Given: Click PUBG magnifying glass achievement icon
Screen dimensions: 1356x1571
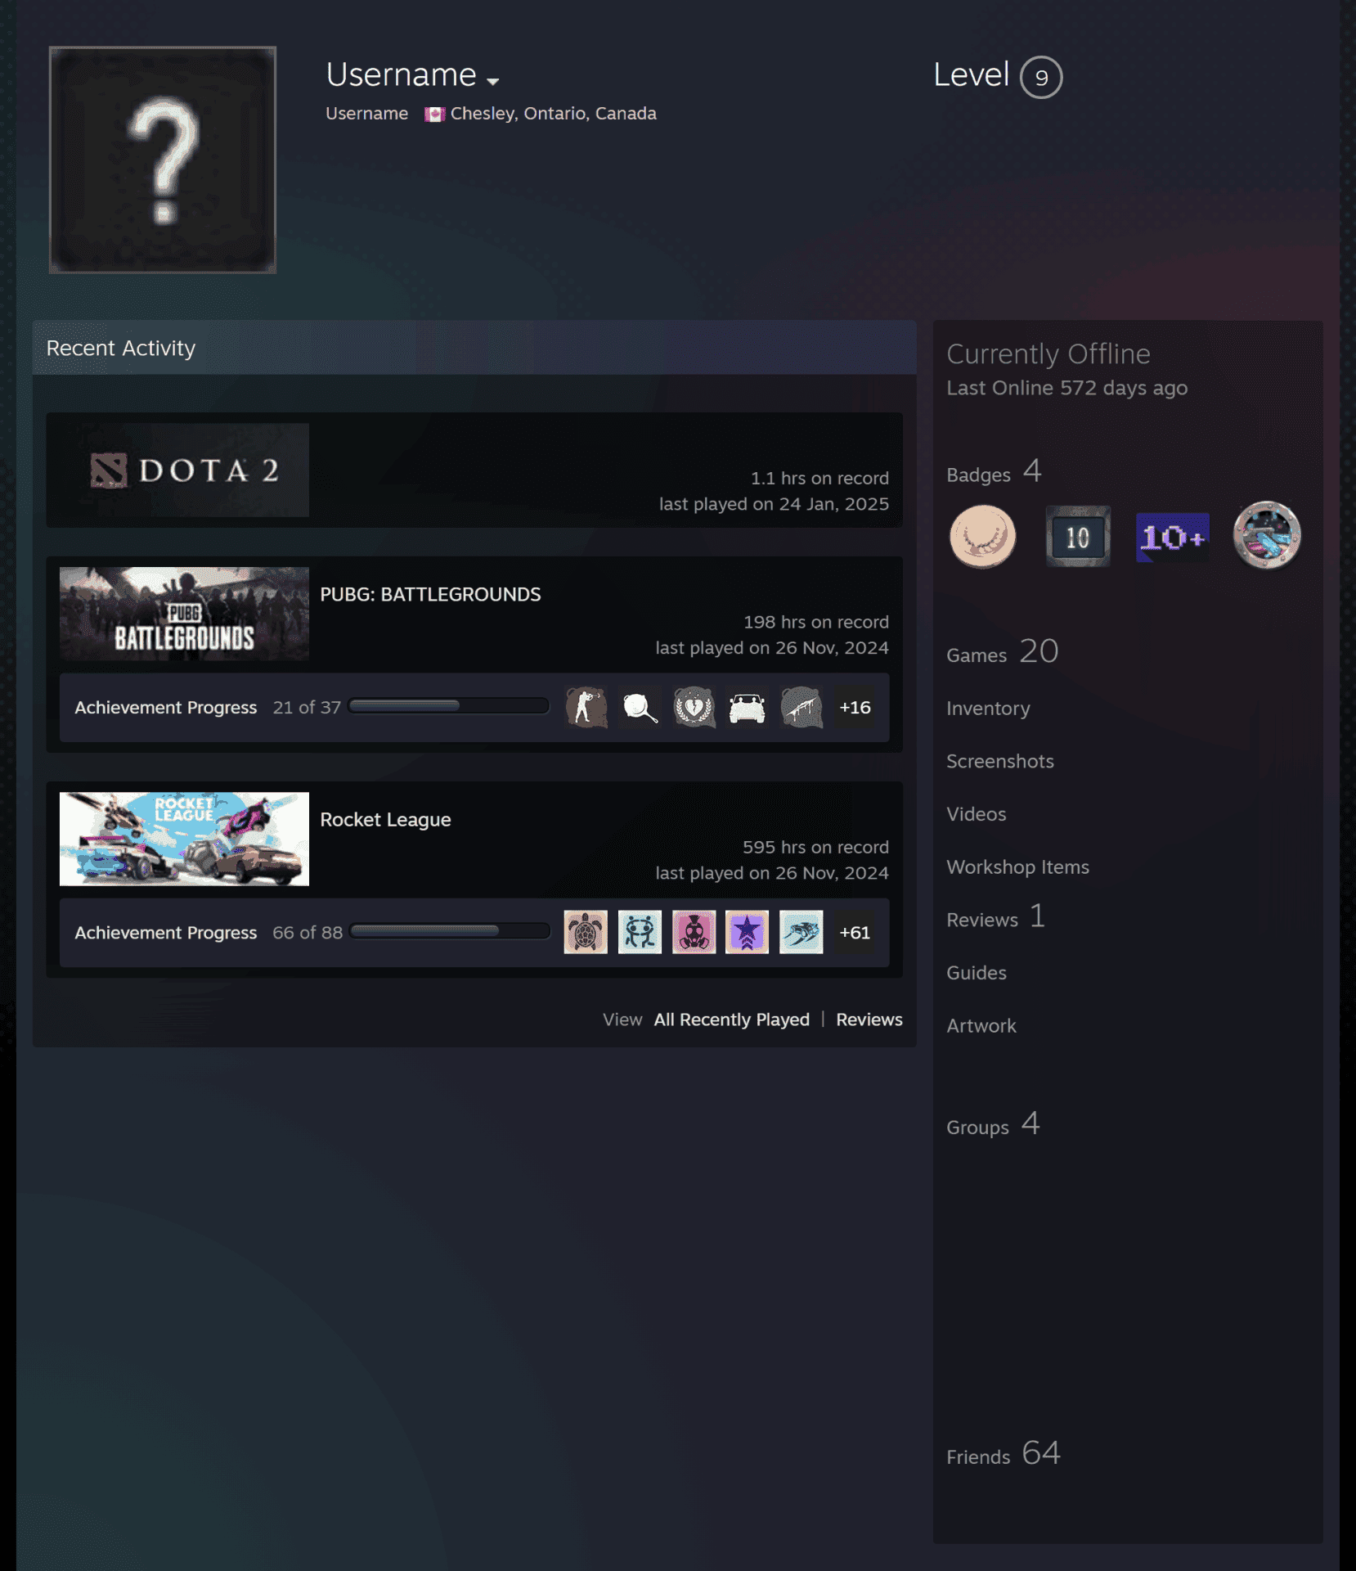Looking at the screenshot, I should (x=640, y=708).
